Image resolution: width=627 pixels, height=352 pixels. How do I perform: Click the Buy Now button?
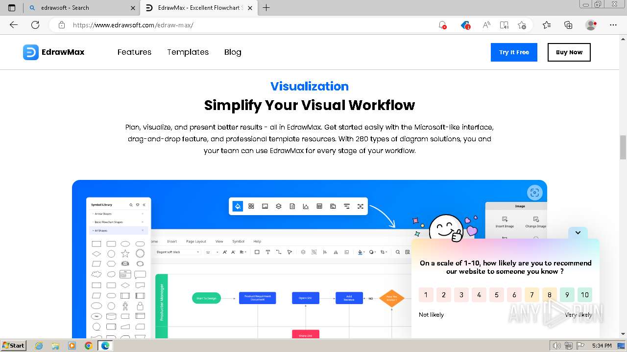pos(569,52)
